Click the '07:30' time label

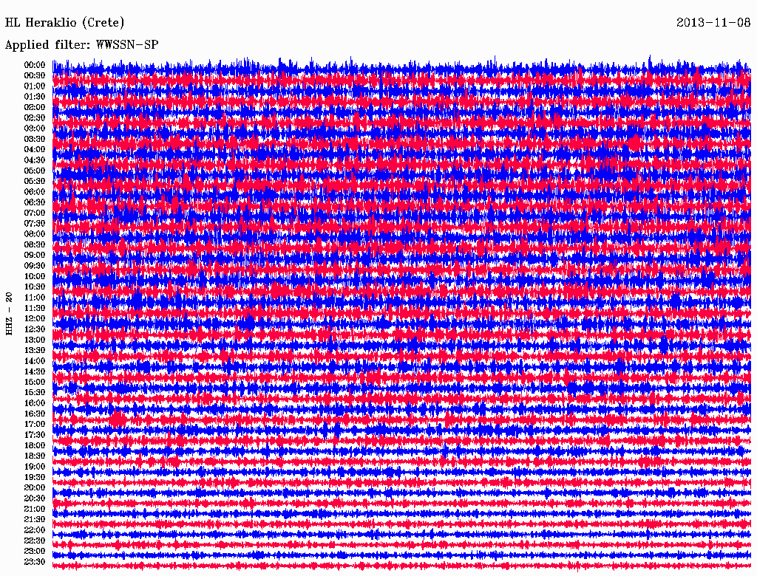(35, 223)
